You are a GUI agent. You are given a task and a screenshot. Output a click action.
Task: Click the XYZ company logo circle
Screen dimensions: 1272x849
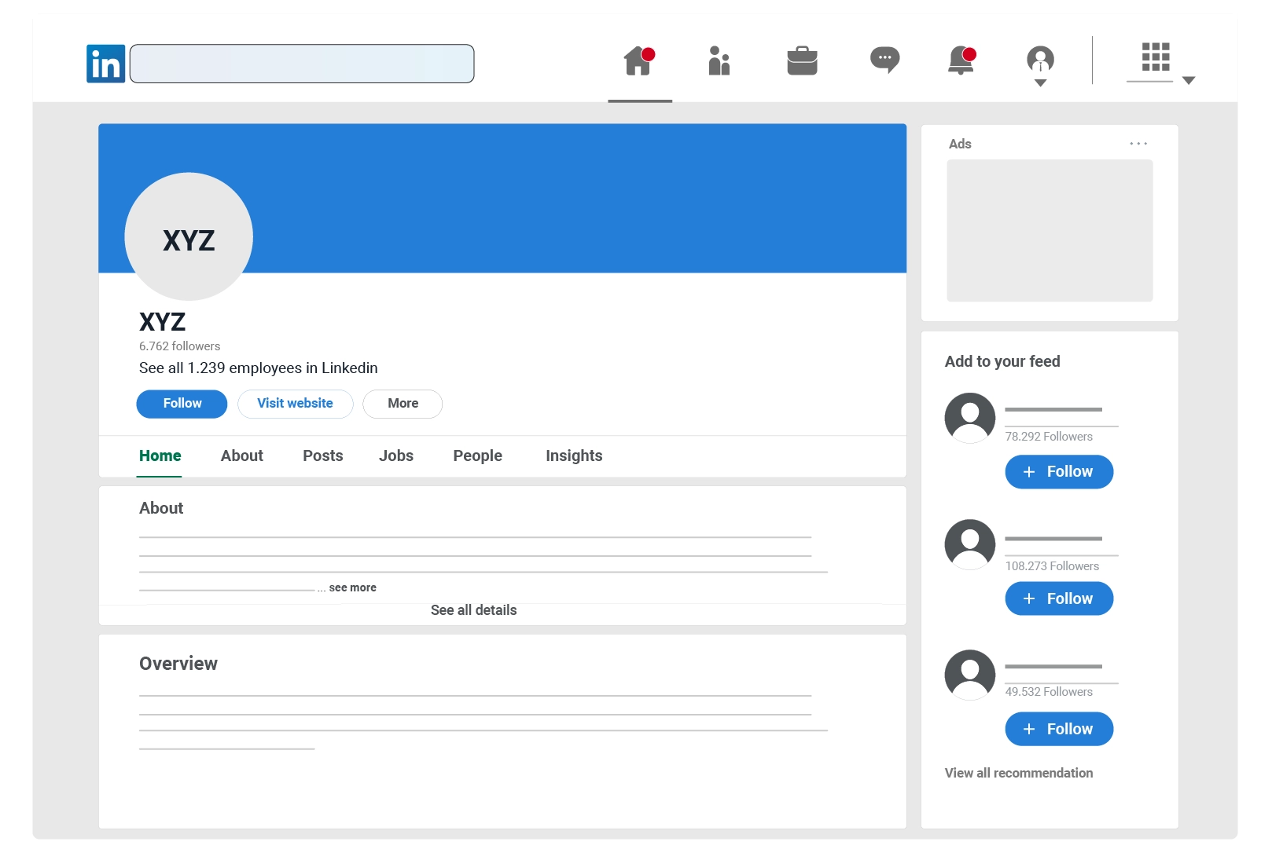click(189, 236)
